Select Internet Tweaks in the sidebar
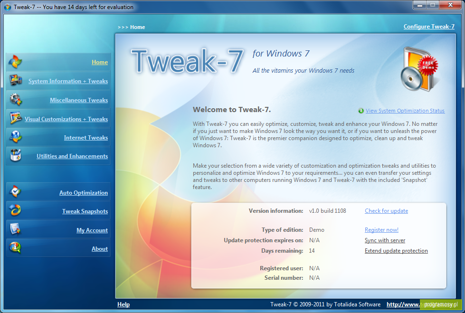The image size is (465, 313). click(86, 138)
